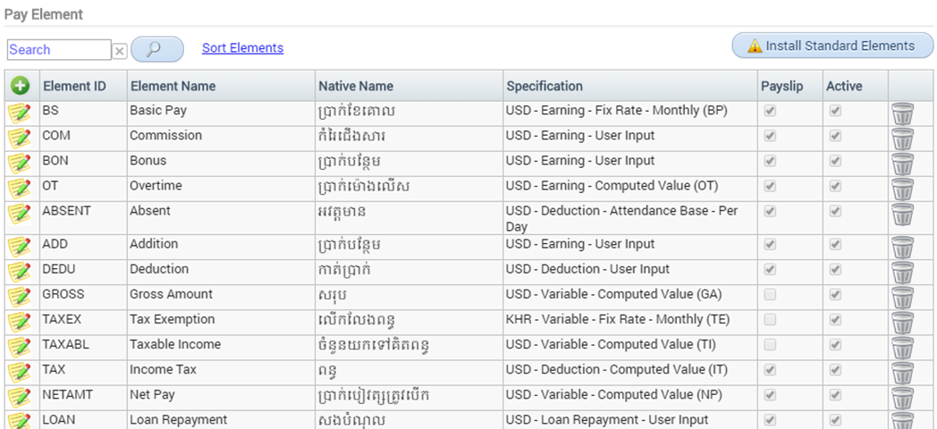Toggle Active checkbox for Deduction row
Screen dimensions: 937x429
(x=835, y=269)
